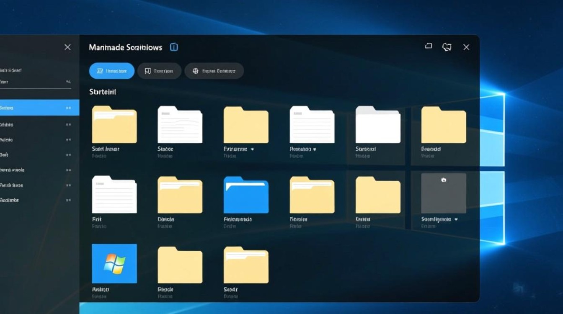Expand the dropdown arrow beside the Rasnaco folder
The image size is (563, 314).
click(x=315, y=149)
